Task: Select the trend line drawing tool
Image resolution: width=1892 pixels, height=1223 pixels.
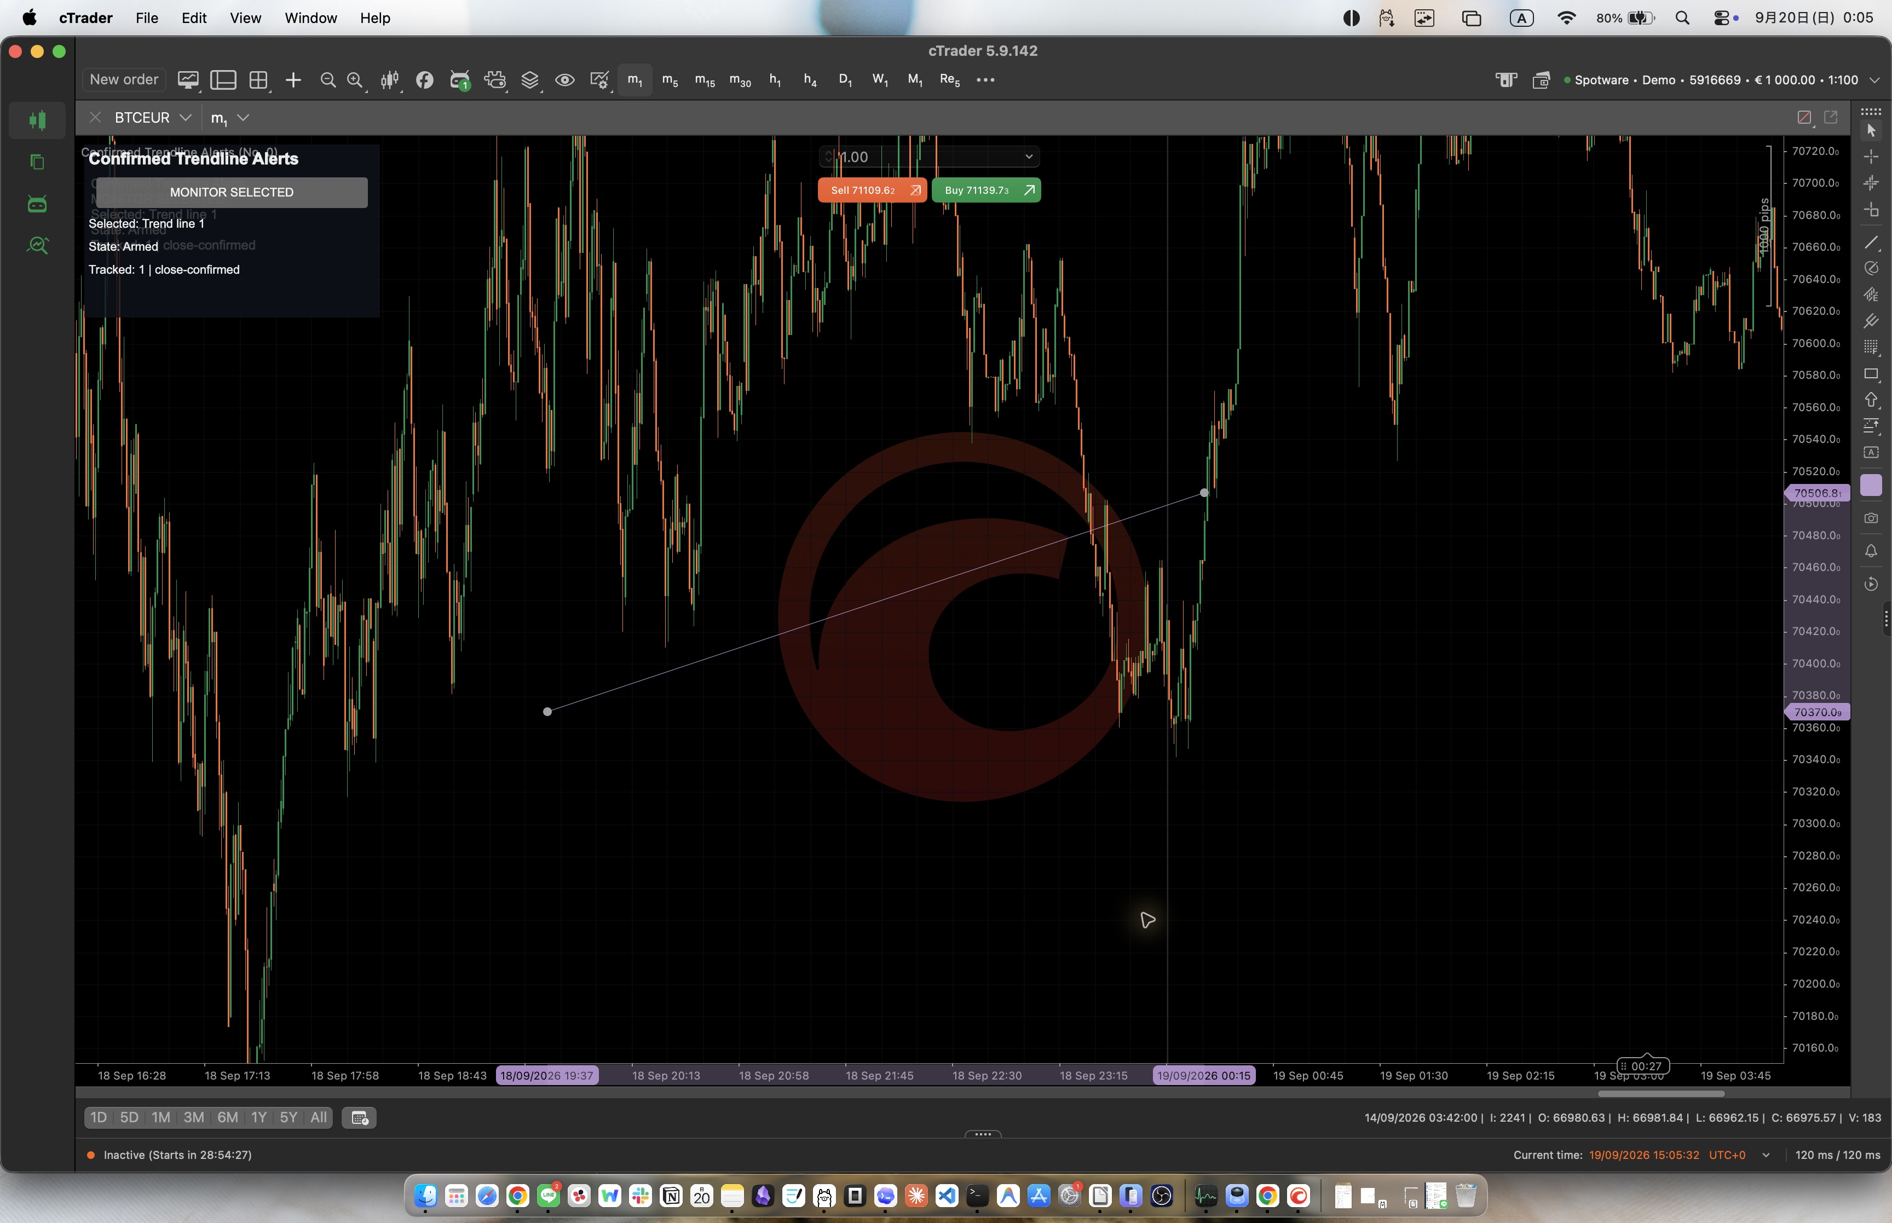Action: (x=1871, y=242)
